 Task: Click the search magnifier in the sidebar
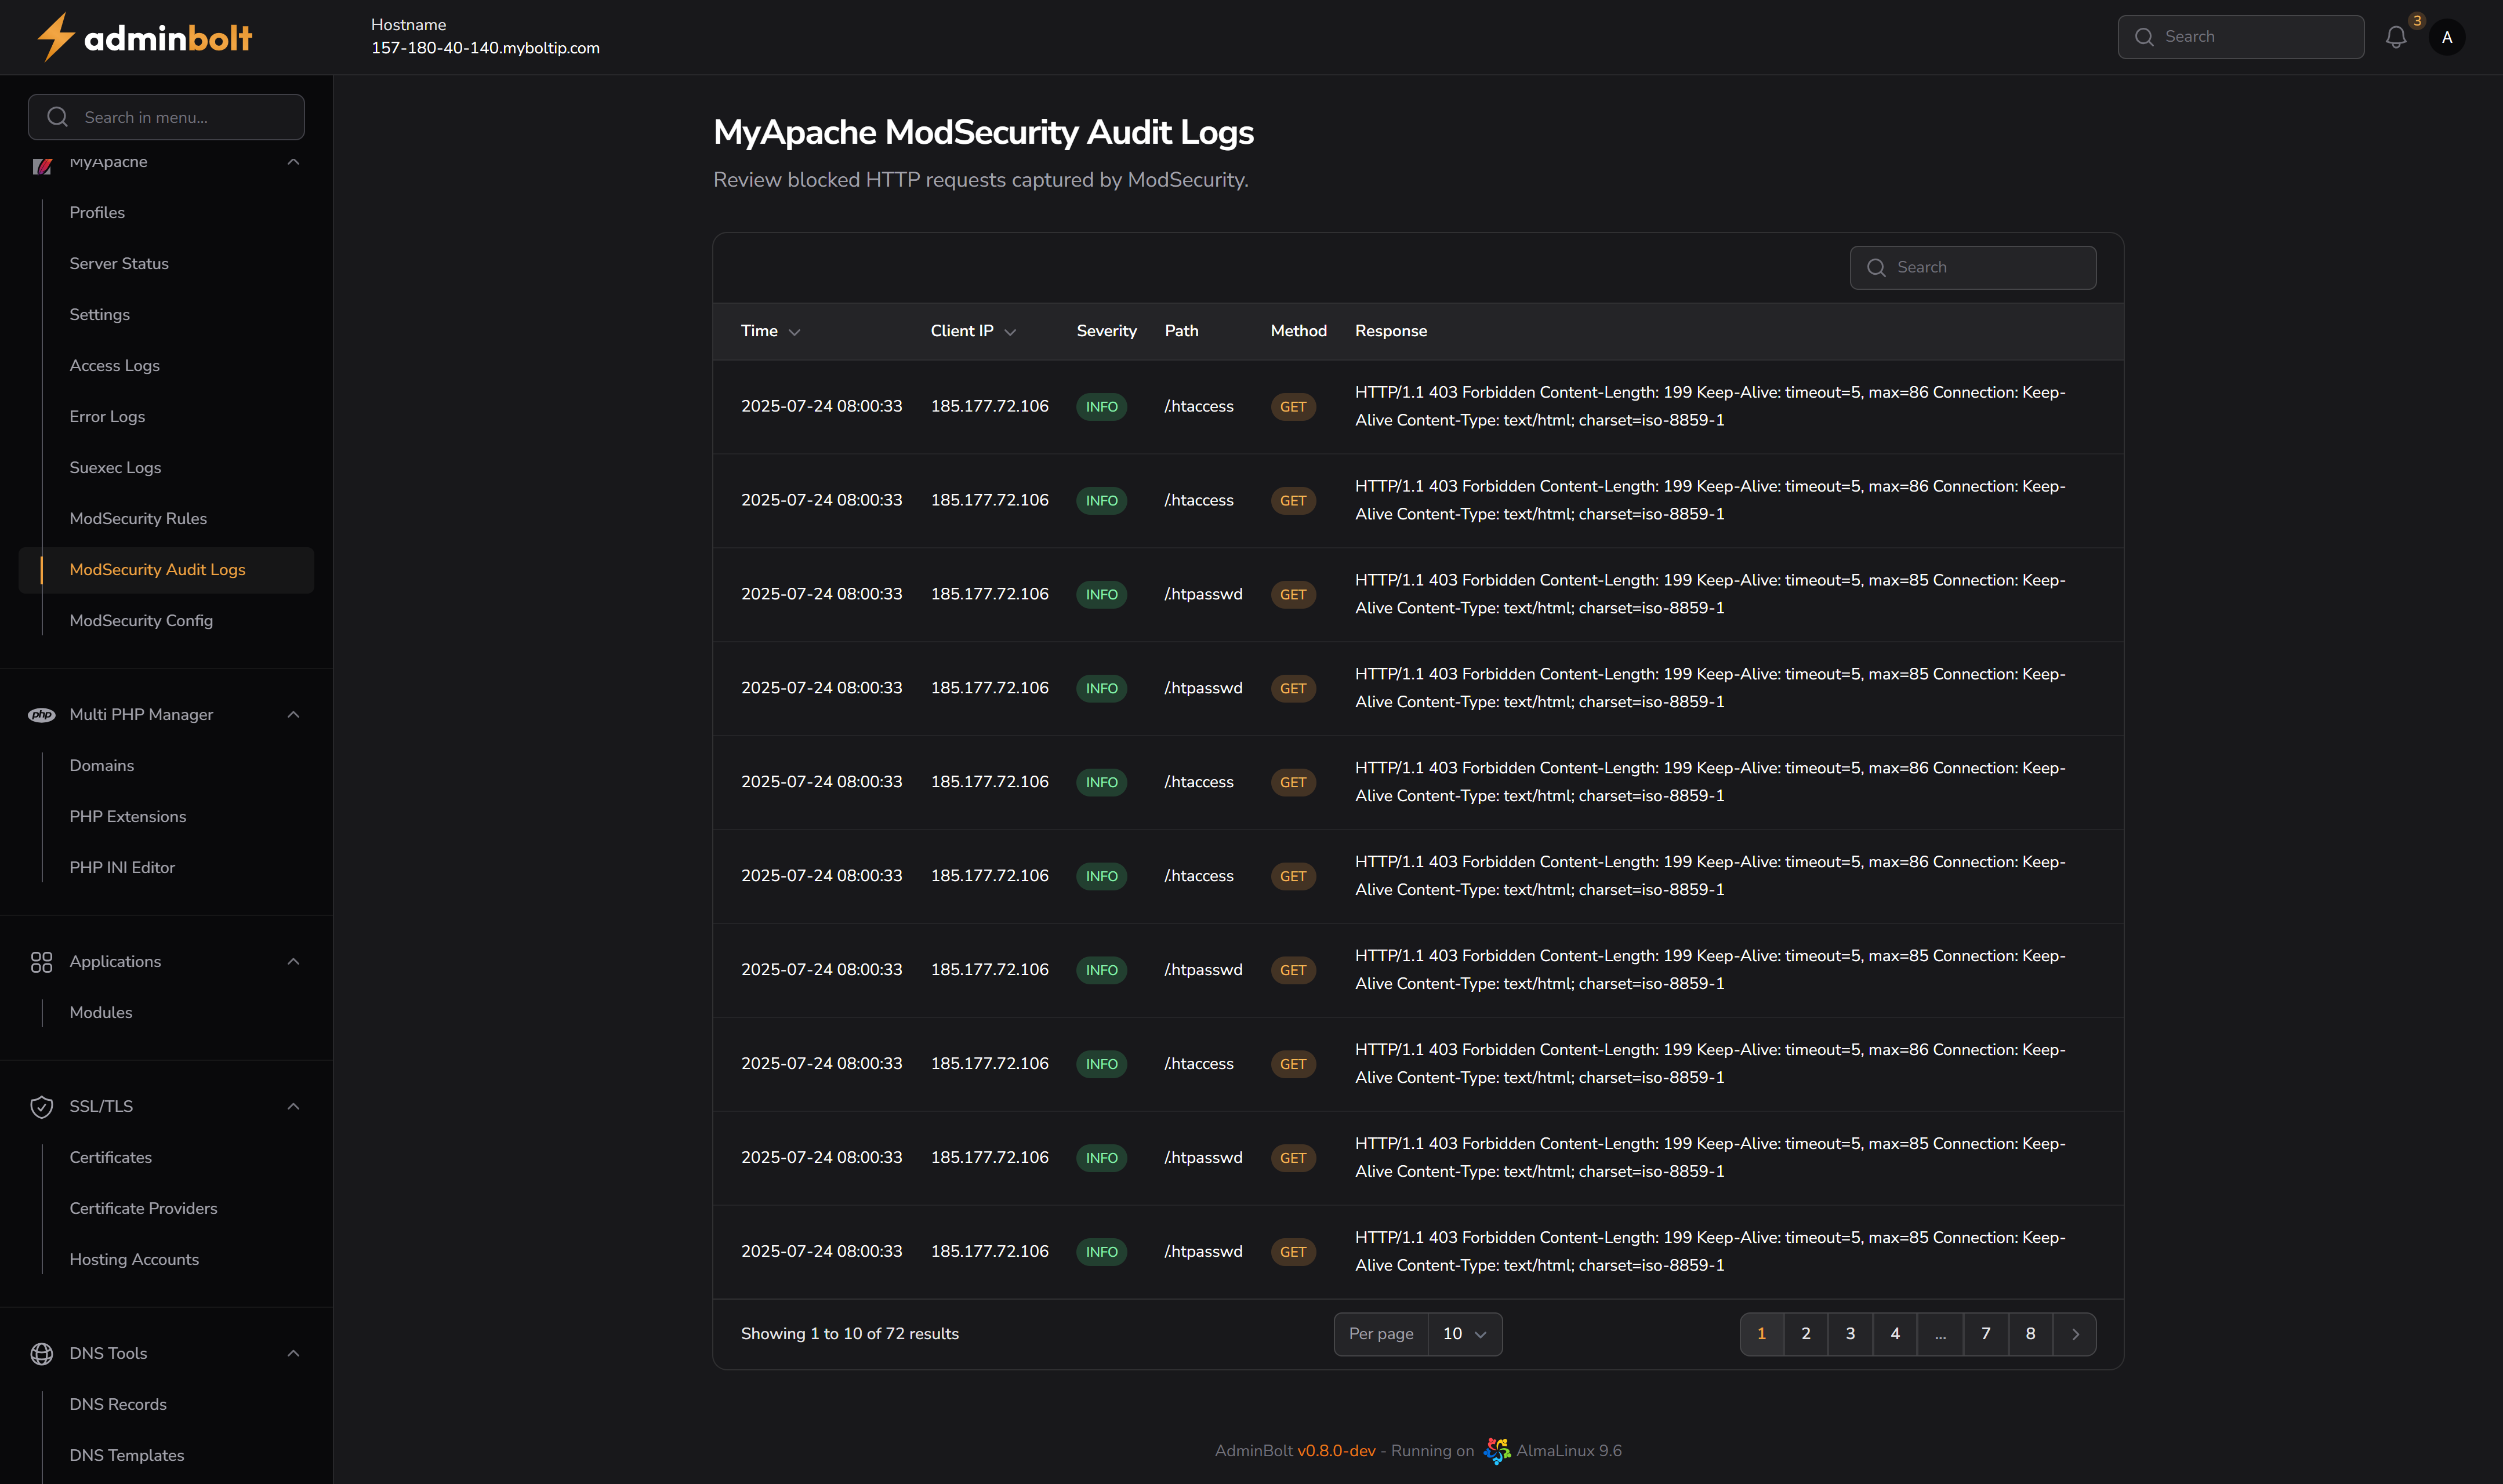point(57,116)
